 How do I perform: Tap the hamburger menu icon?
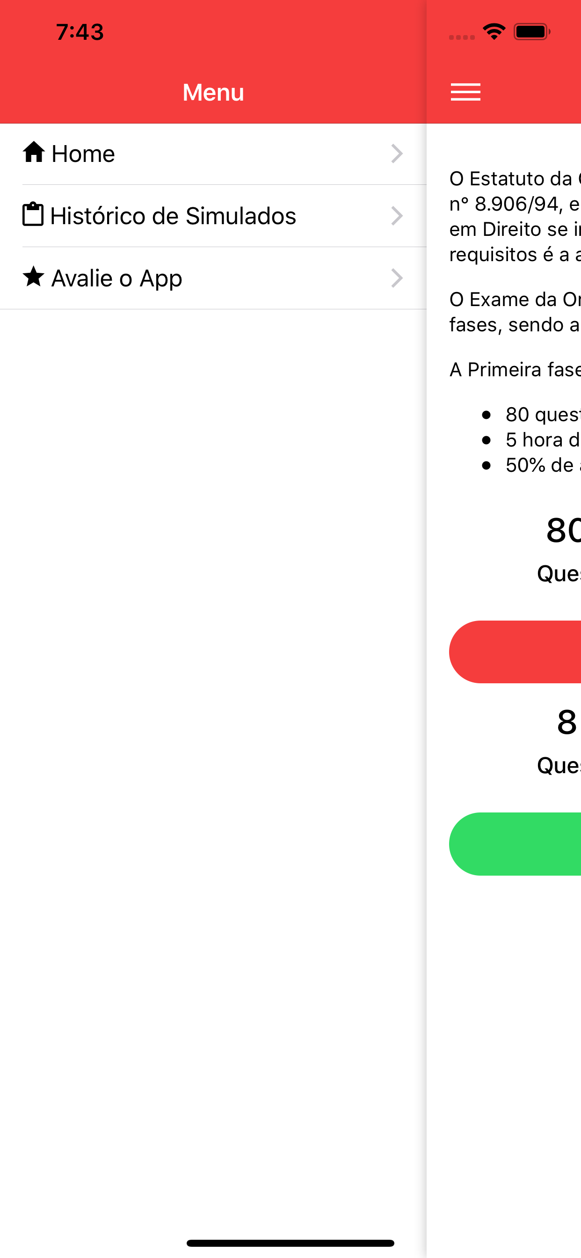click(465, 92)
